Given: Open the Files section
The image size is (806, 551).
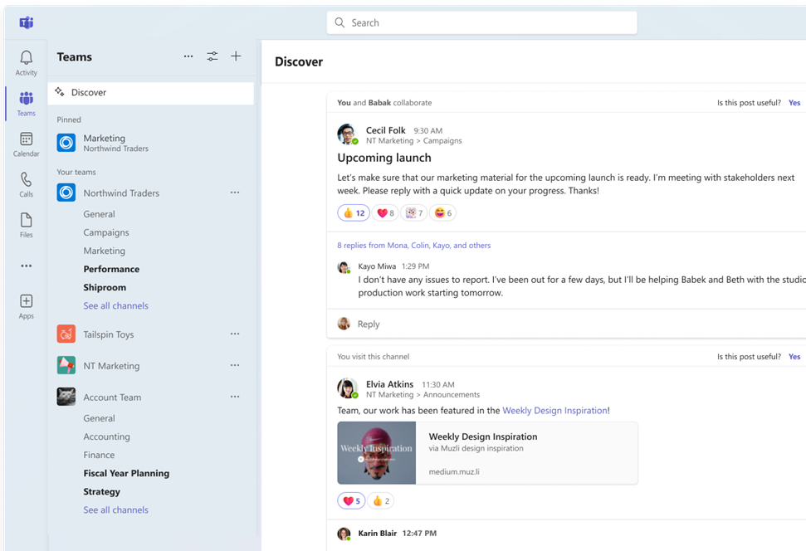Looking at the screenshot, I should (26, 222).
